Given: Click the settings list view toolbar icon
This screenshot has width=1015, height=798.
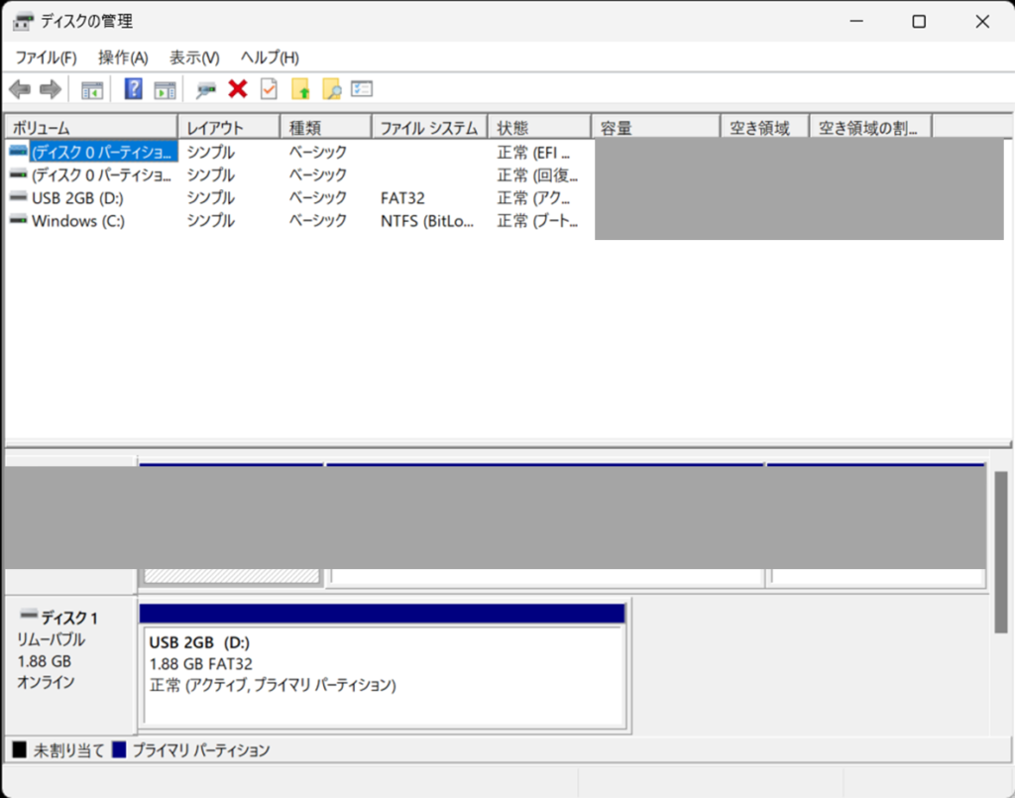Looking at the screenshot, I should point(362,88).
